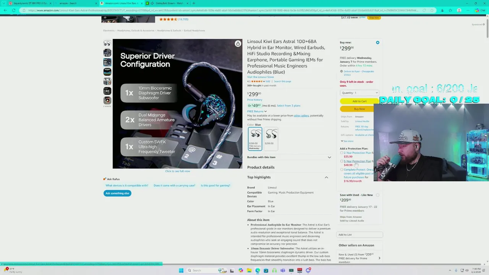Expand Bundles with this item section
This screenshot has width=489, height=275.
click(x=289, y=157)
